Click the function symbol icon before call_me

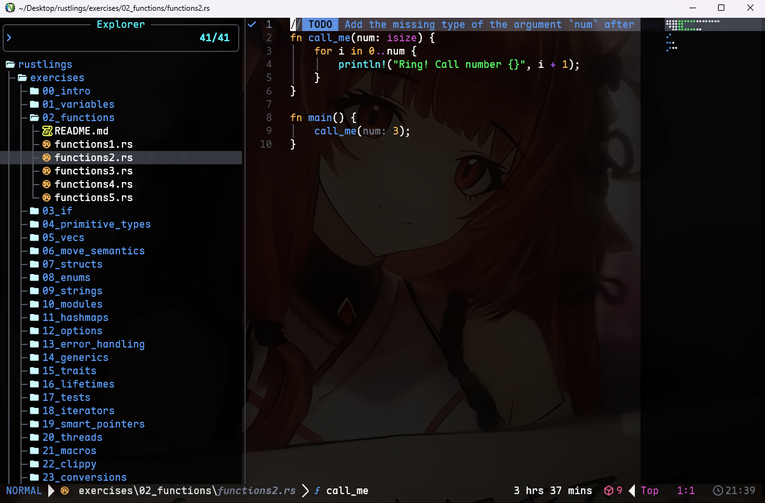317,491
